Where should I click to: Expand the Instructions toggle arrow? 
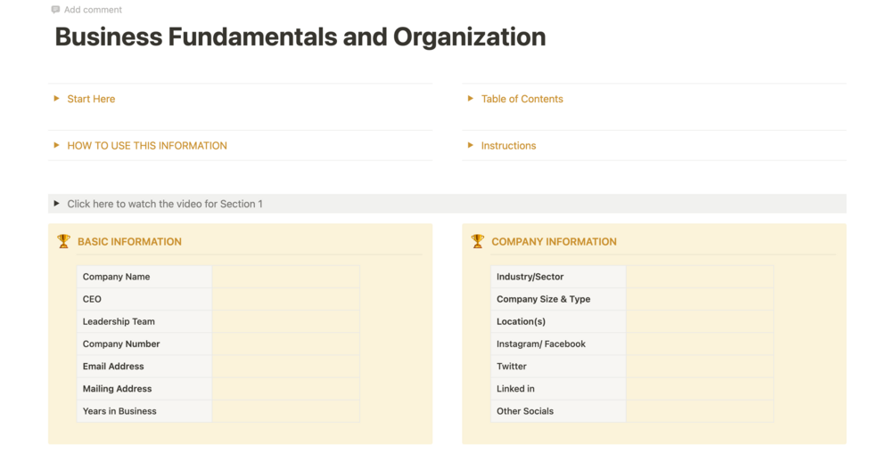pyautogui.click(x=471, y=145)
